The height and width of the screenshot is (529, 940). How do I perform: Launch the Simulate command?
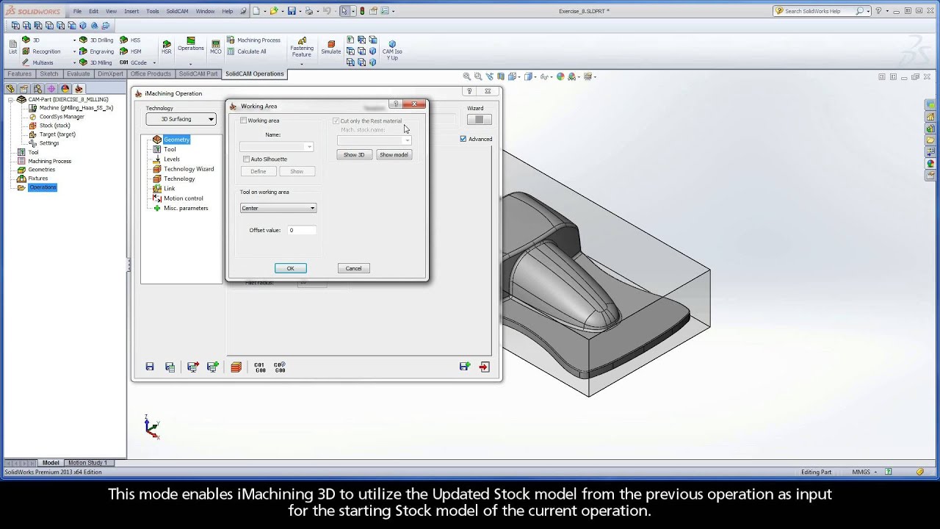(x=330, y=47)
